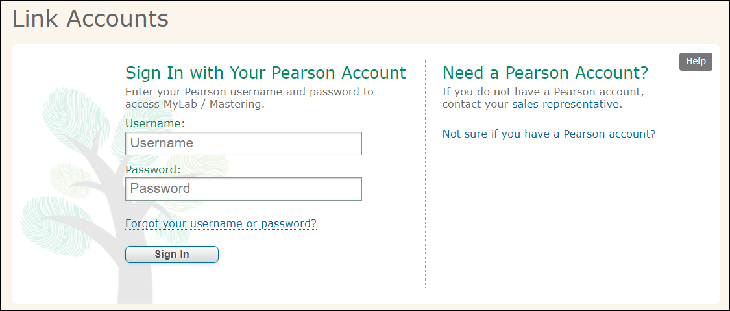This screenshot has height=311, width=730.
Task: Click the large top fingerprint leaf
Action: (x=77, y=112)
